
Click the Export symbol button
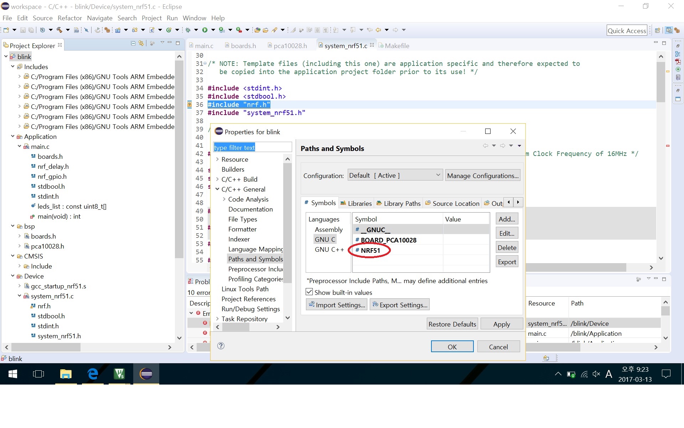click(x=507, y=261)
